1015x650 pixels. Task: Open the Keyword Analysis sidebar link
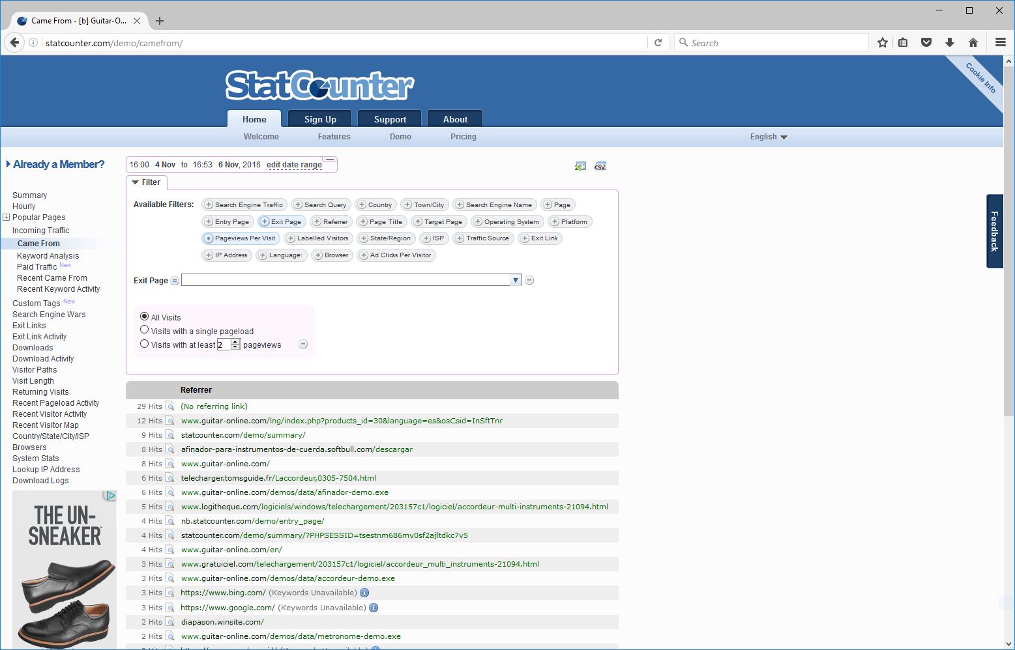(x=48, y=255)
